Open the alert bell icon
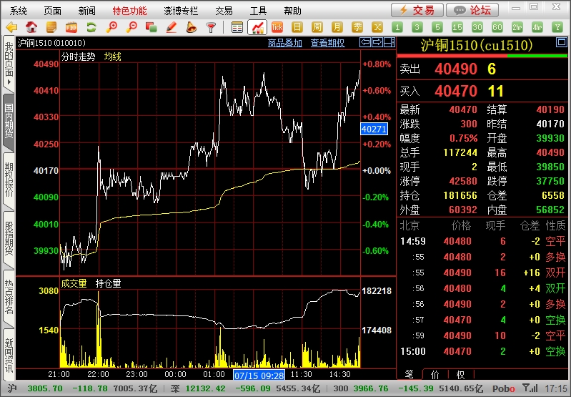Image resolution: width=571 pixels, height=397 pixels. point(191,27)
